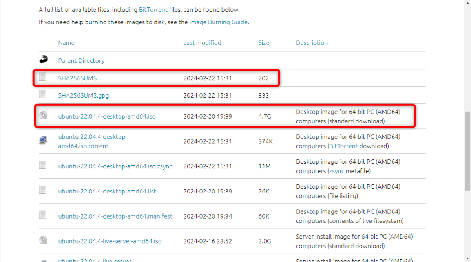Screen dimensions: 471x262
Task: Click the file icon beside SHA256SUMS
Action: (43, 77)
